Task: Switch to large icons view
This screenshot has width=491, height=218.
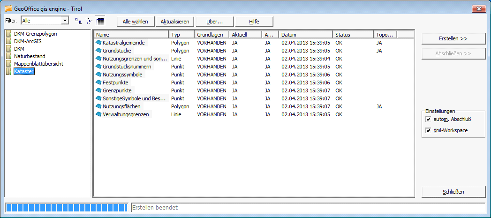Action: pyautogui.click(x=78, y=21)
